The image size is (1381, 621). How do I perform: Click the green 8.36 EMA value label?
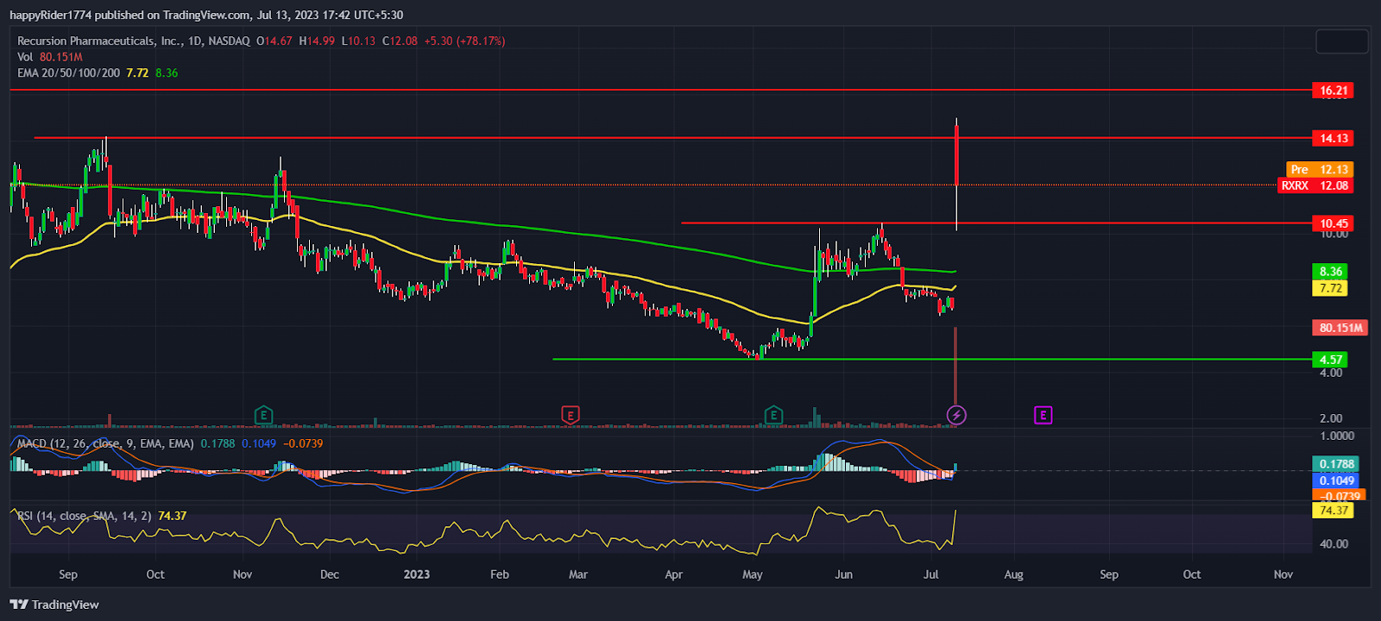pos(1330,272)
